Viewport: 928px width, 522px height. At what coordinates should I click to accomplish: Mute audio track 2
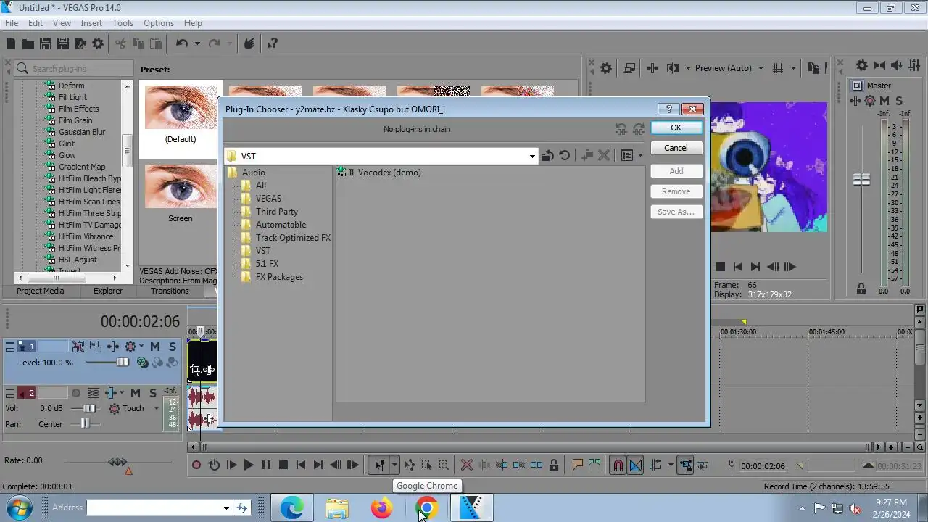[x=135, y=393]
